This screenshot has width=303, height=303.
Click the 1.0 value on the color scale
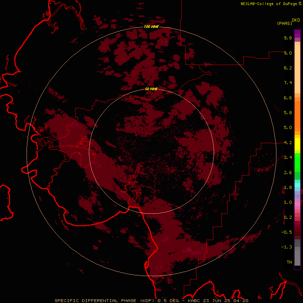[288, 202]
